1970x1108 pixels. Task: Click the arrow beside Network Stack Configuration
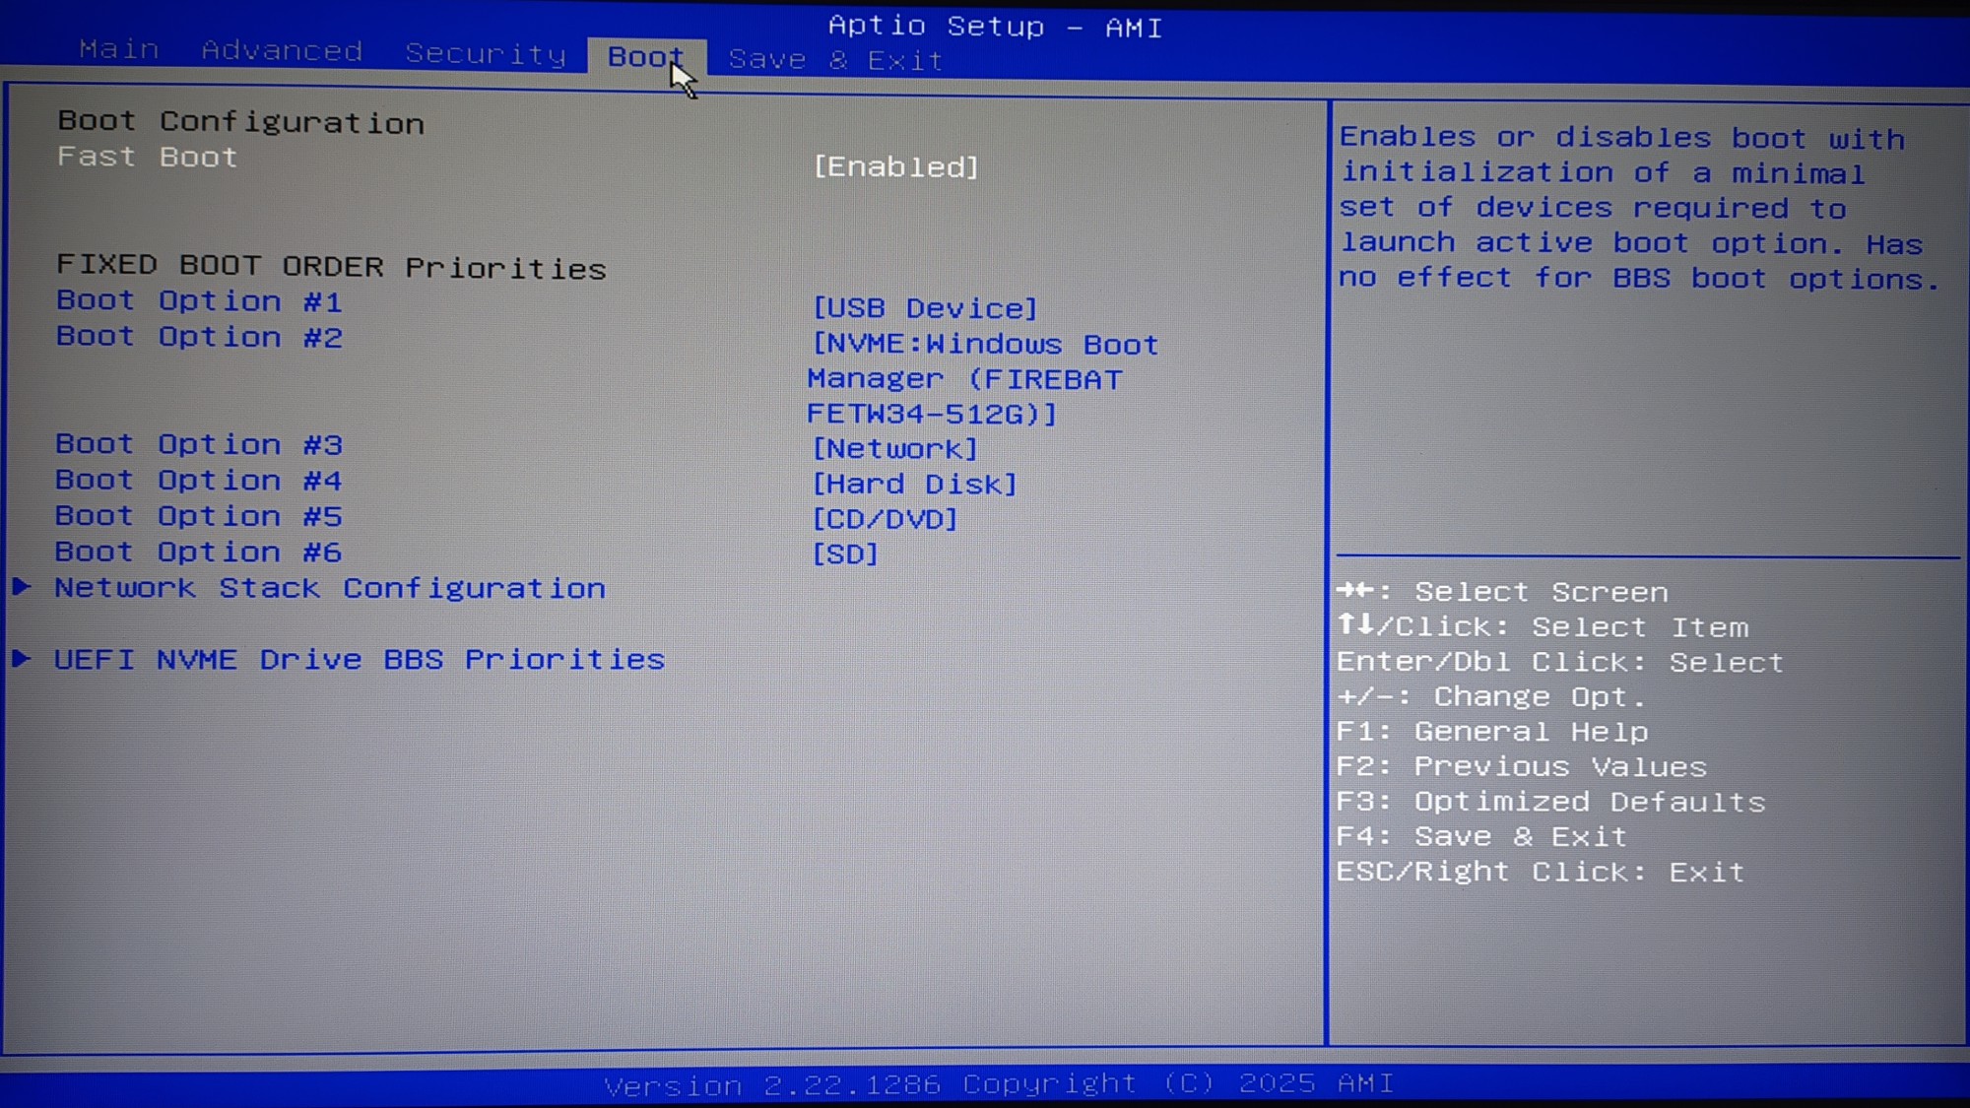22,587
